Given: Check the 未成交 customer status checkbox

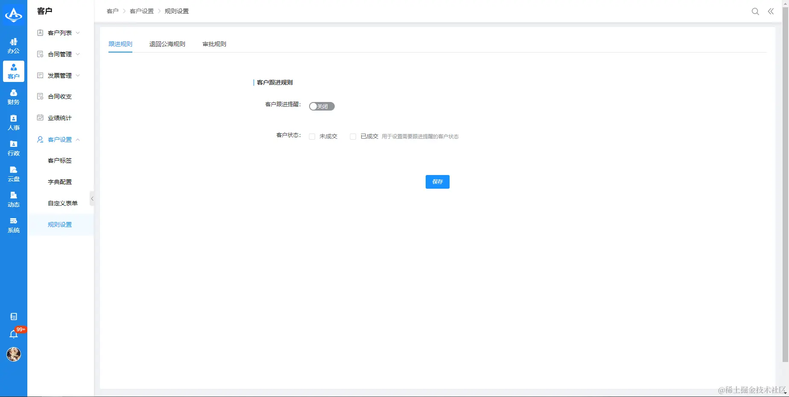Looking at the screenshot, I should pyautogui.click(x=312, y=136).
